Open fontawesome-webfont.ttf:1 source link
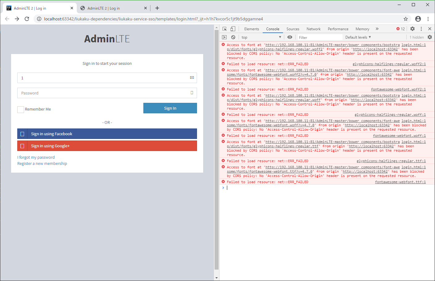This screenshot has height=281, width=435. 400,182
